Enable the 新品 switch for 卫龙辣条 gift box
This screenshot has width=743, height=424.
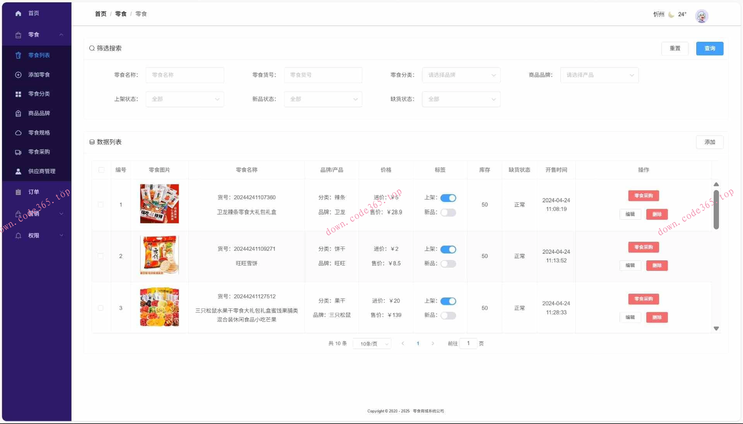click(448, 212)
